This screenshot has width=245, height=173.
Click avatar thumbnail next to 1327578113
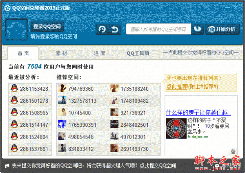[x=62, y=100]
